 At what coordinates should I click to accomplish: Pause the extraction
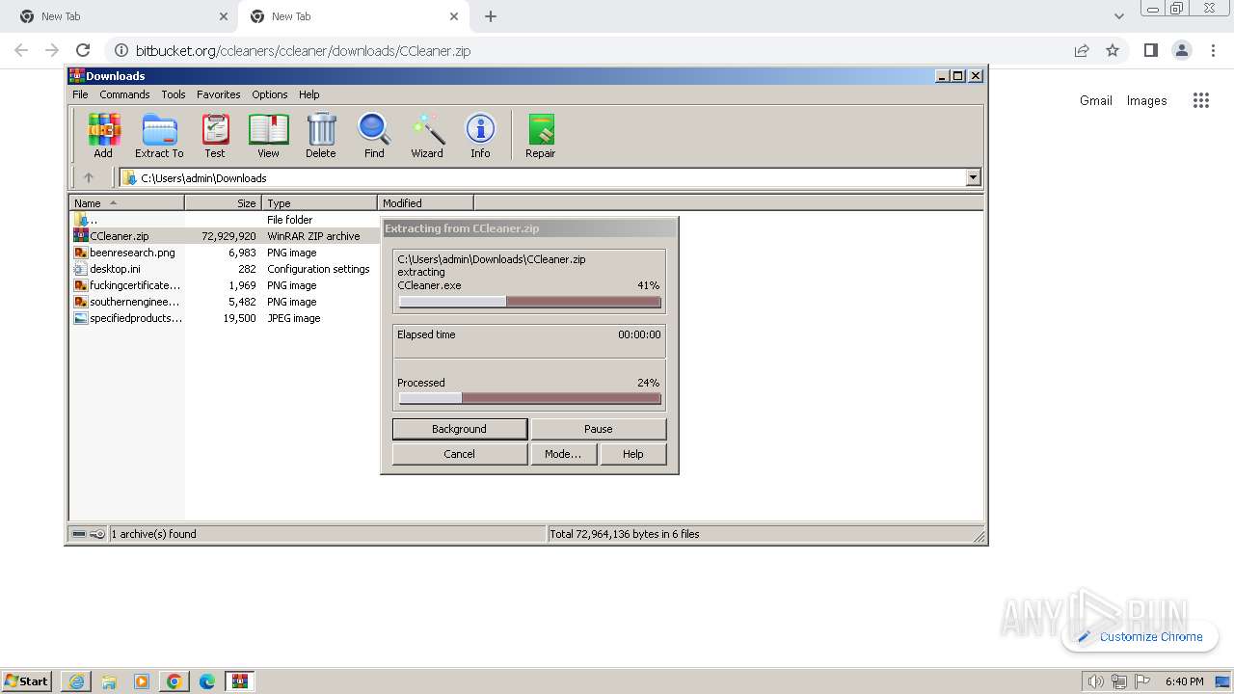point(598,429)
